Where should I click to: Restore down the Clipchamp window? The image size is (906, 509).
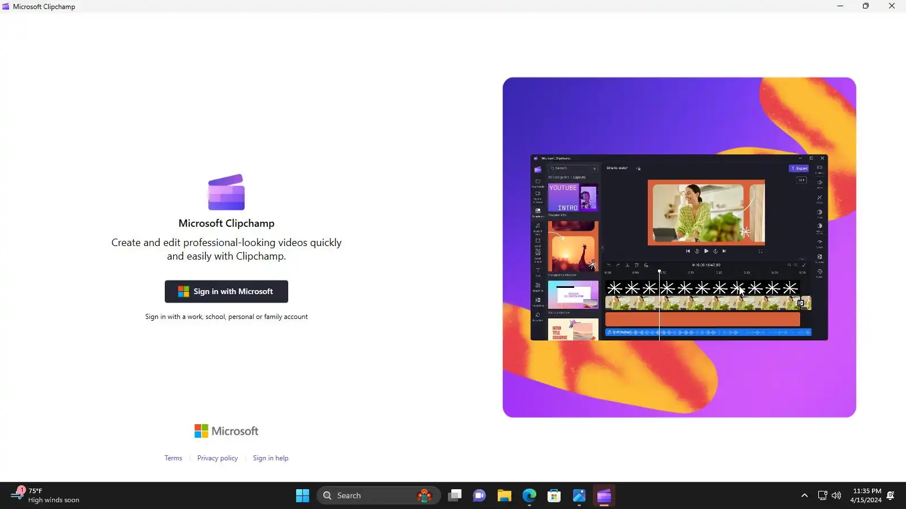pyautogui.click(x=866, y=6)
